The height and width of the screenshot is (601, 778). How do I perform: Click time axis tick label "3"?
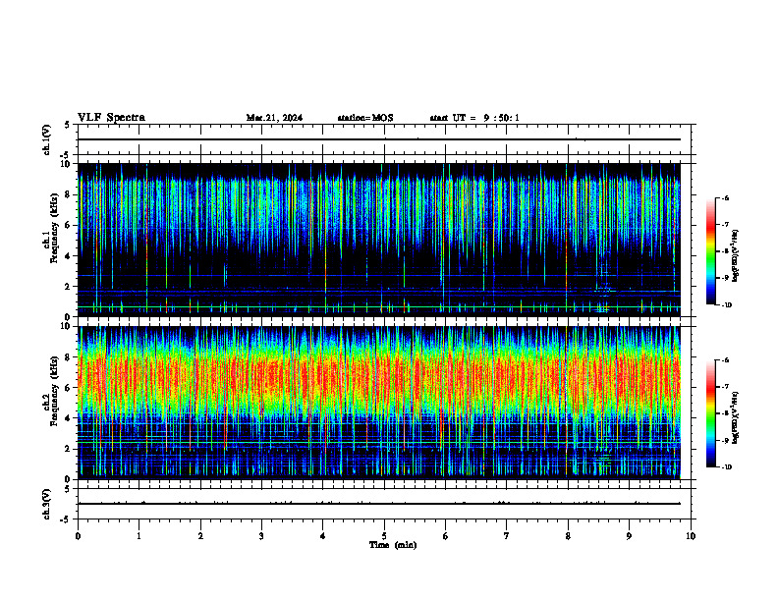tap(261, 536)
